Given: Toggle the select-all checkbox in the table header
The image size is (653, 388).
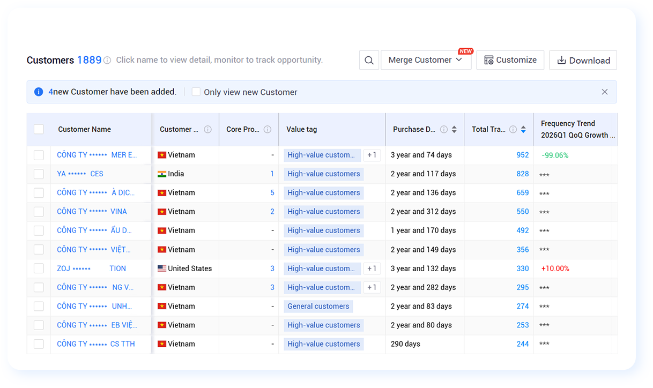Looking at the screenshot, I should pos(39,129).
